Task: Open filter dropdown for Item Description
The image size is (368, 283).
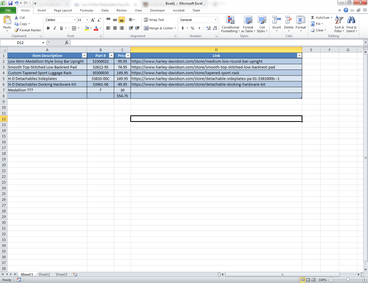Action: click(84, 56)
